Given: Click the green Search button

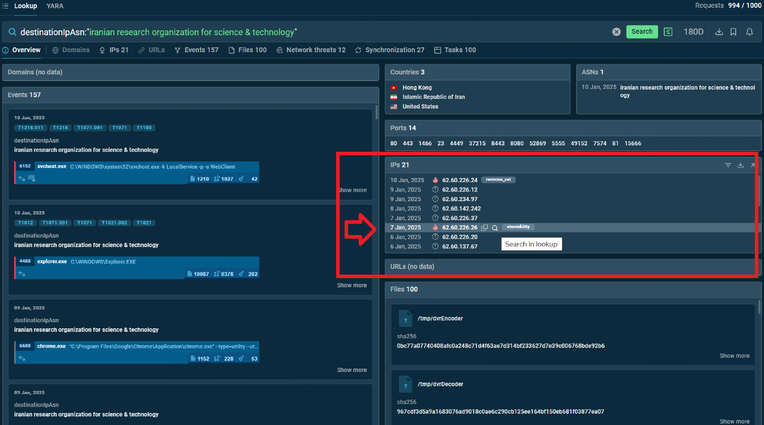Looking at the screenshot, I should 642,31.
